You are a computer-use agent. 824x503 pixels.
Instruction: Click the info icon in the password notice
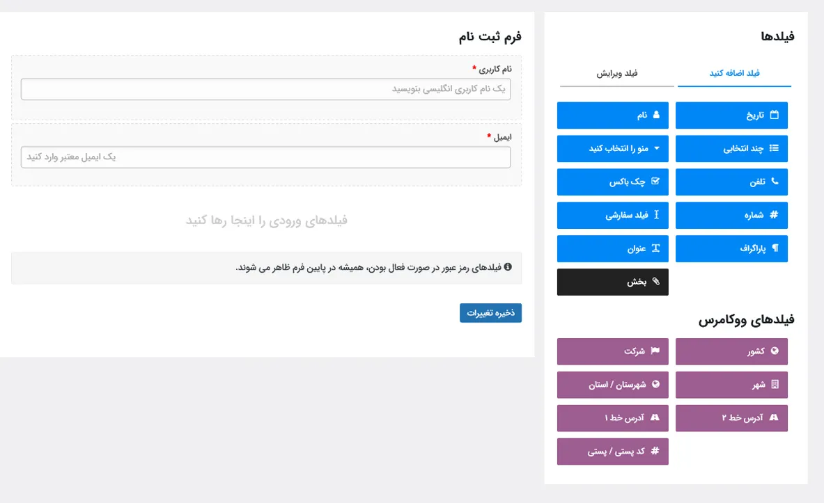508,266
